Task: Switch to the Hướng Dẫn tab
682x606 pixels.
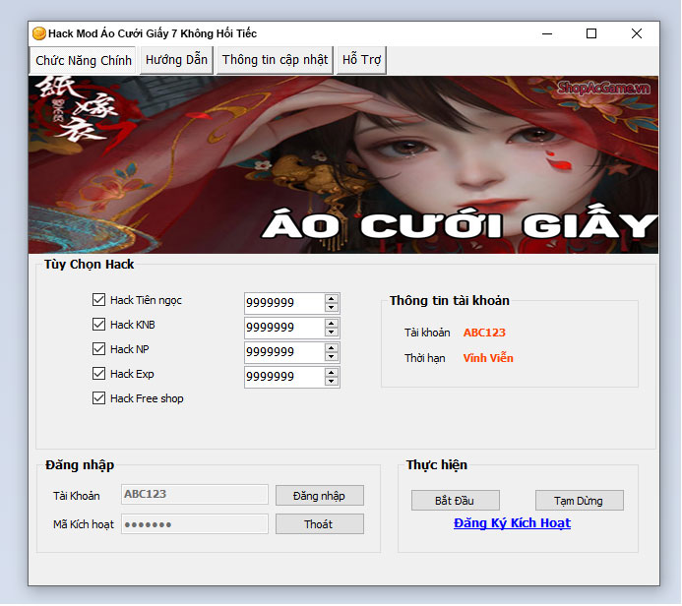Action: click(x=176, y=60)
